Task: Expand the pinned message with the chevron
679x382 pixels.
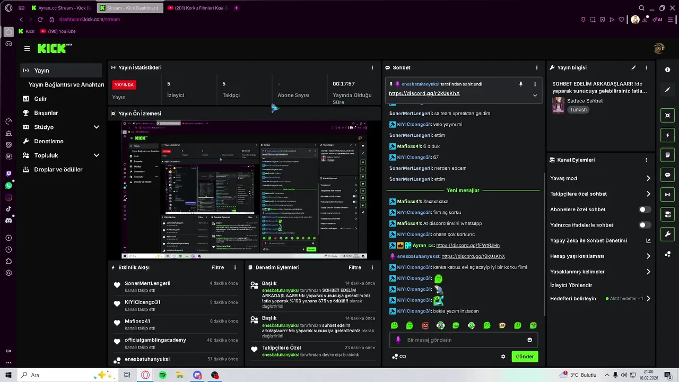Action: (x=535, y=95)
